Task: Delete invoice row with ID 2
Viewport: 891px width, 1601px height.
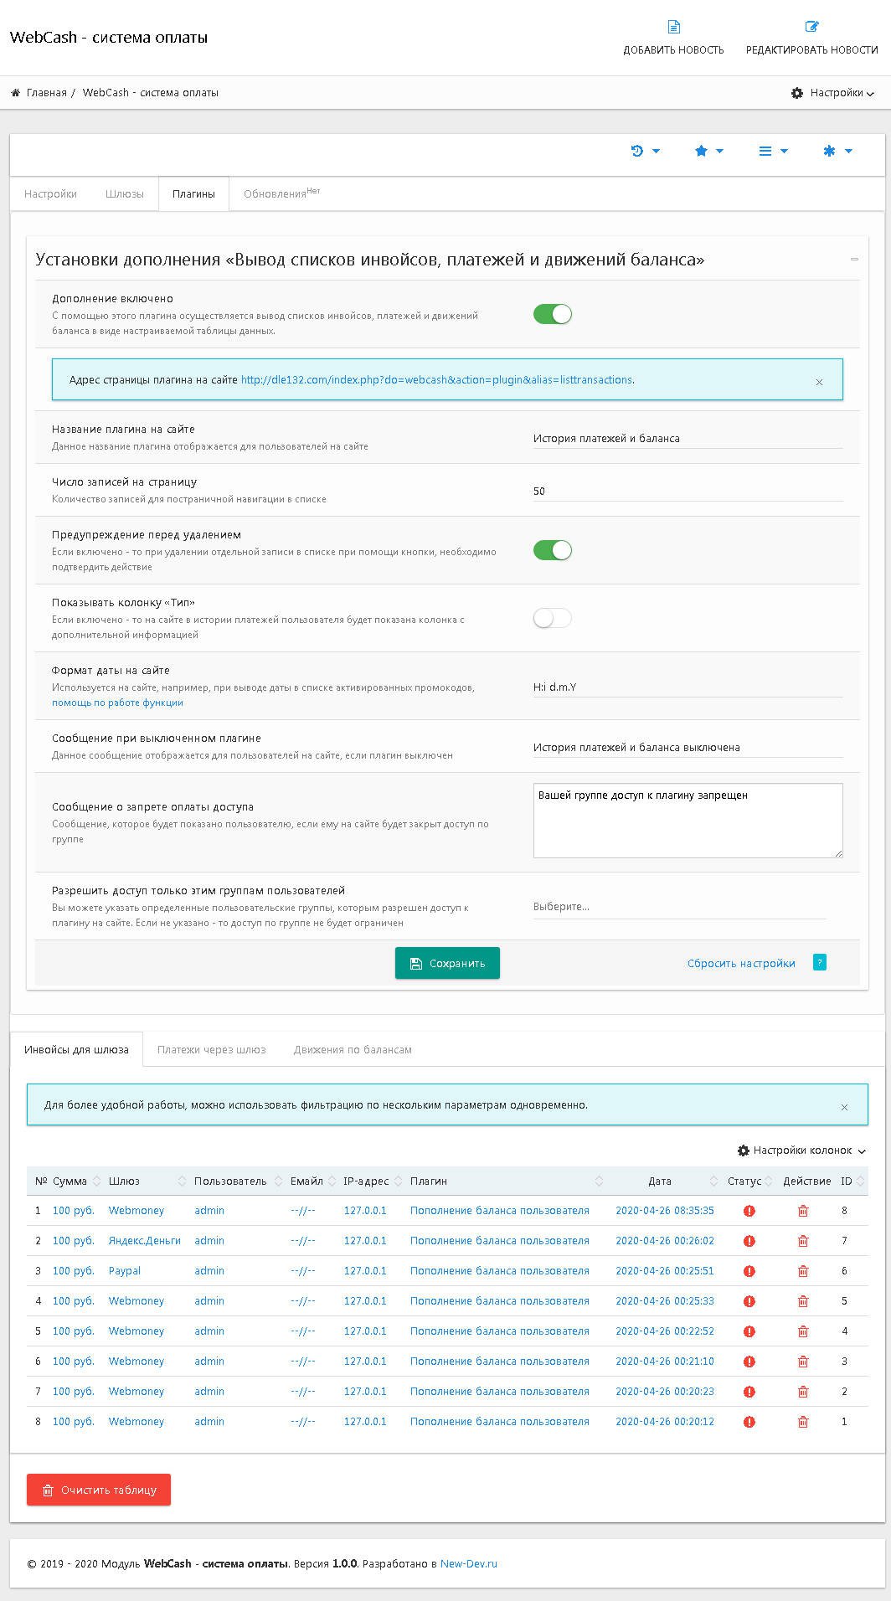Action: 803,1392
